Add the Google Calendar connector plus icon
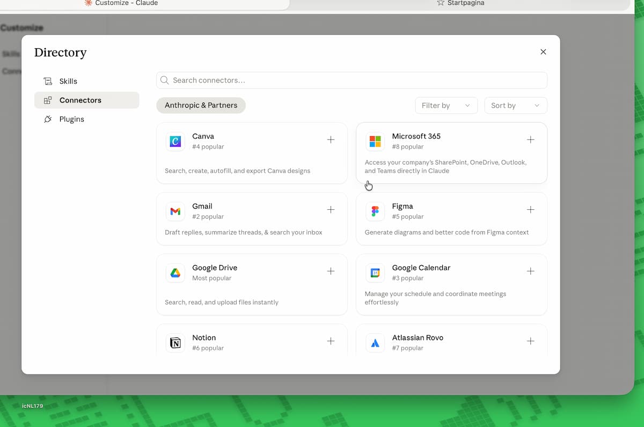This screenshot has width=644, height=427. click(x=530, y=271)
